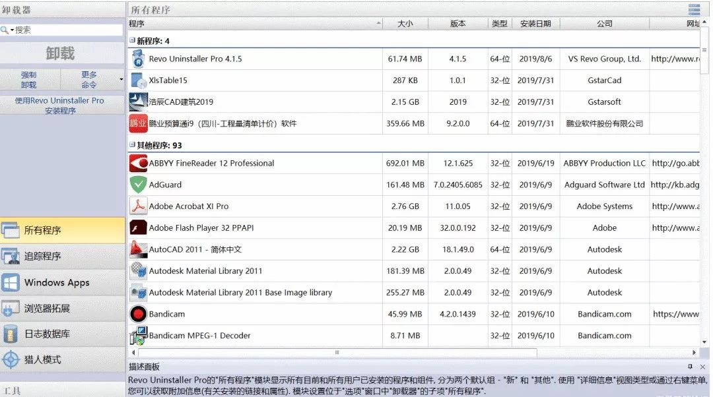Expand the 工具 section header
Image resolution: width=713 pixels, height=397 pixels.
click(x=62, y=390)
